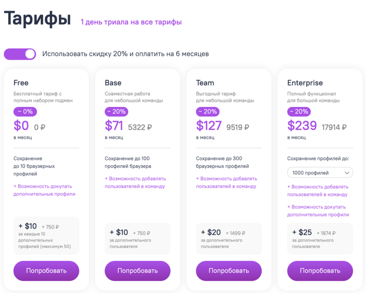Click the dropdown chevron in Enterprise card
Image resolution: width=366 pixels, height=293 pixels.
point(347,173)
